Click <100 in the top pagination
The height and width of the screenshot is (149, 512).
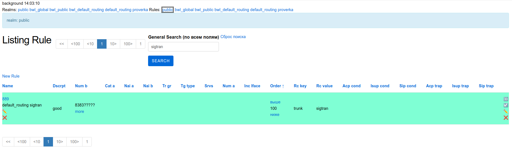[x=76, y=44]
